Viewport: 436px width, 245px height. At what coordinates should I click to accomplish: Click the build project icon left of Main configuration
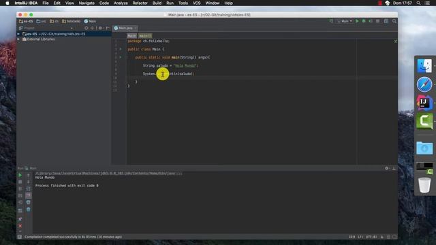(331, 21)
